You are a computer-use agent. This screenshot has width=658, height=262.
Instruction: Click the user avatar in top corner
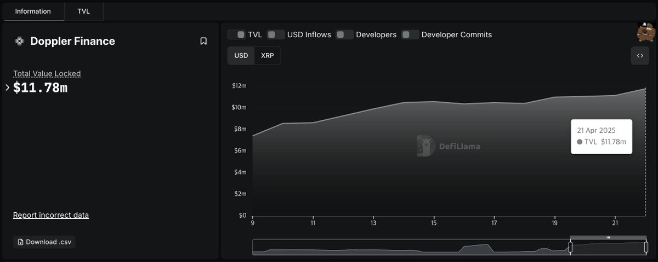point(646,33)
